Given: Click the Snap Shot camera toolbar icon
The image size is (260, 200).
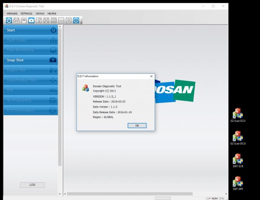Looking at the screenshot, I should [x=31, y=20].
